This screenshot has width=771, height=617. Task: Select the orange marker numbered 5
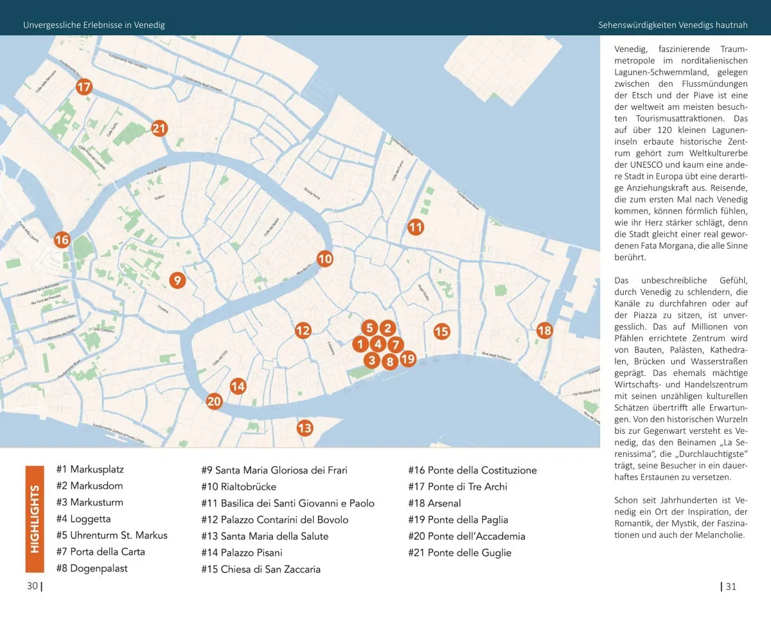(369, 328)
